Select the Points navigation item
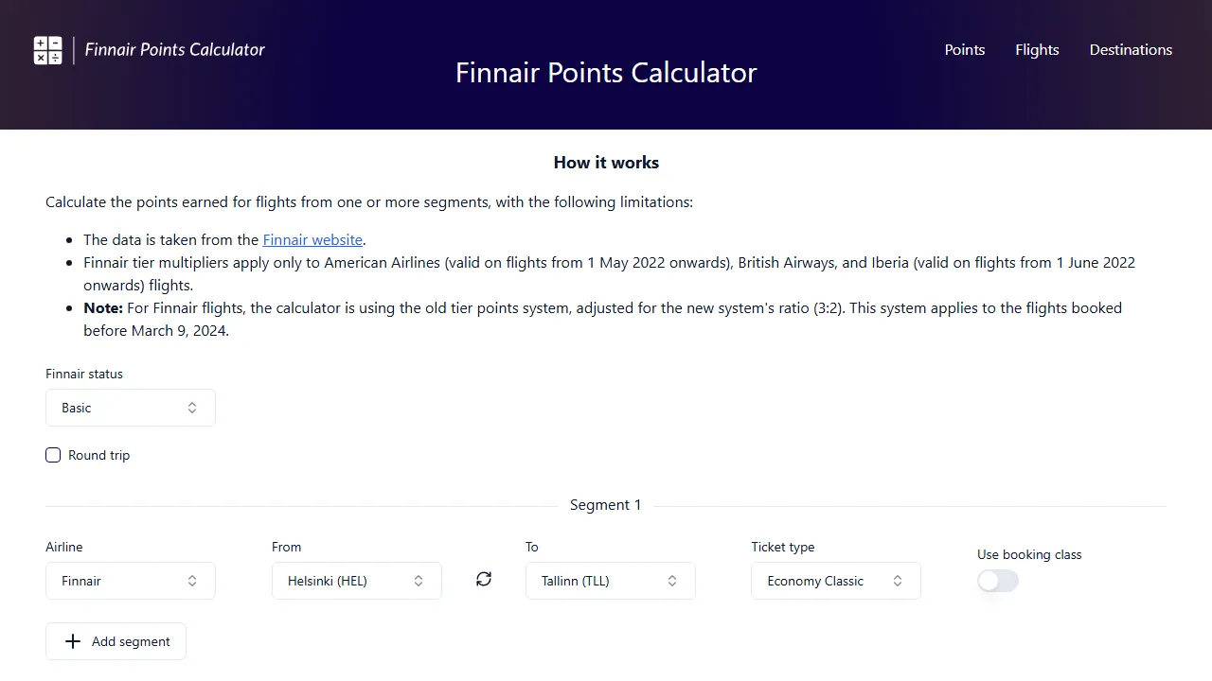 click(964, 49)
